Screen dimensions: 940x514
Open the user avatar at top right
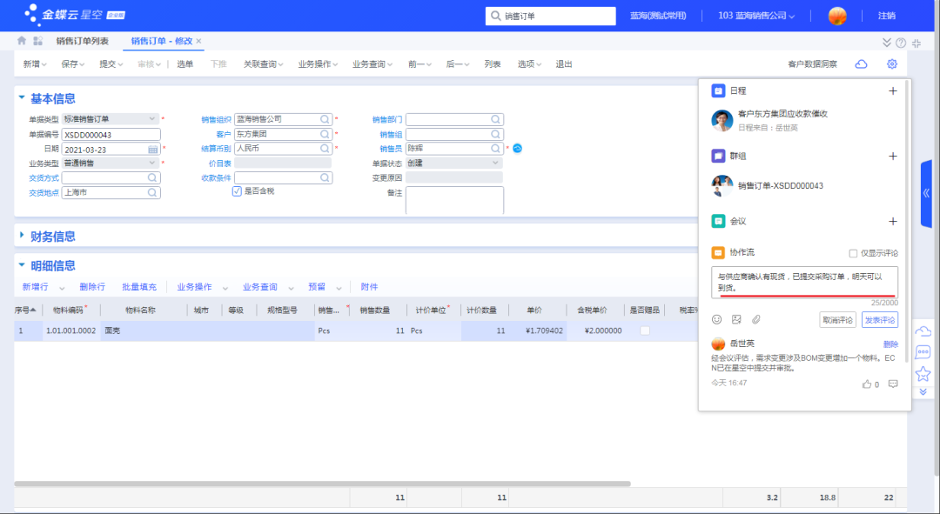[837, 16]
